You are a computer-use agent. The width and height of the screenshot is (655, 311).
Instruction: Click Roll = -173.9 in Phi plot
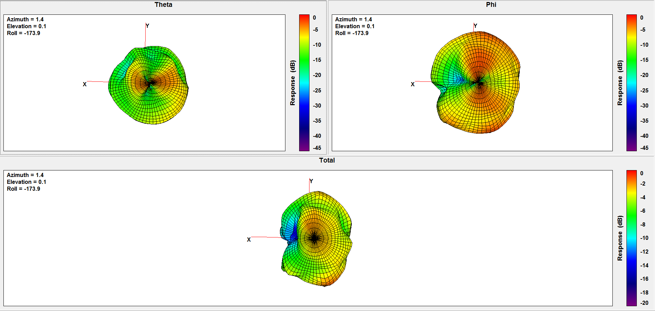[x=352, y=33]
